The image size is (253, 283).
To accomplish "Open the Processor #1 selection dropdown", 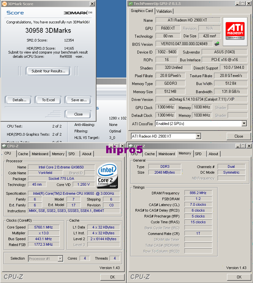I will (60, 259).
